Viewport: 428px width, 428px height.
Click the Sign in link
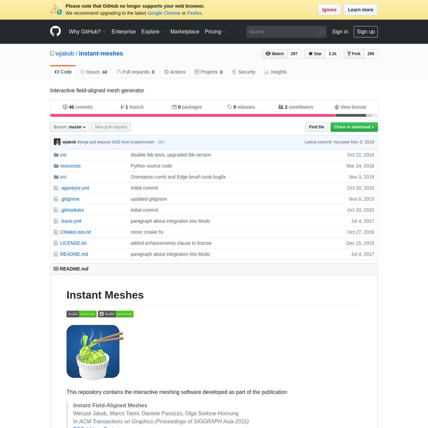point(340,32)
